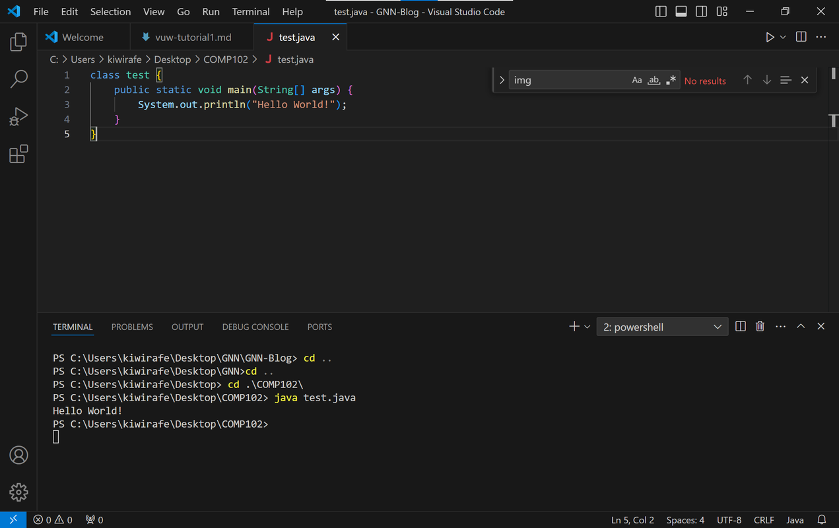
Task: Toggle secondary side bar layout button
Action: (702, 11)
